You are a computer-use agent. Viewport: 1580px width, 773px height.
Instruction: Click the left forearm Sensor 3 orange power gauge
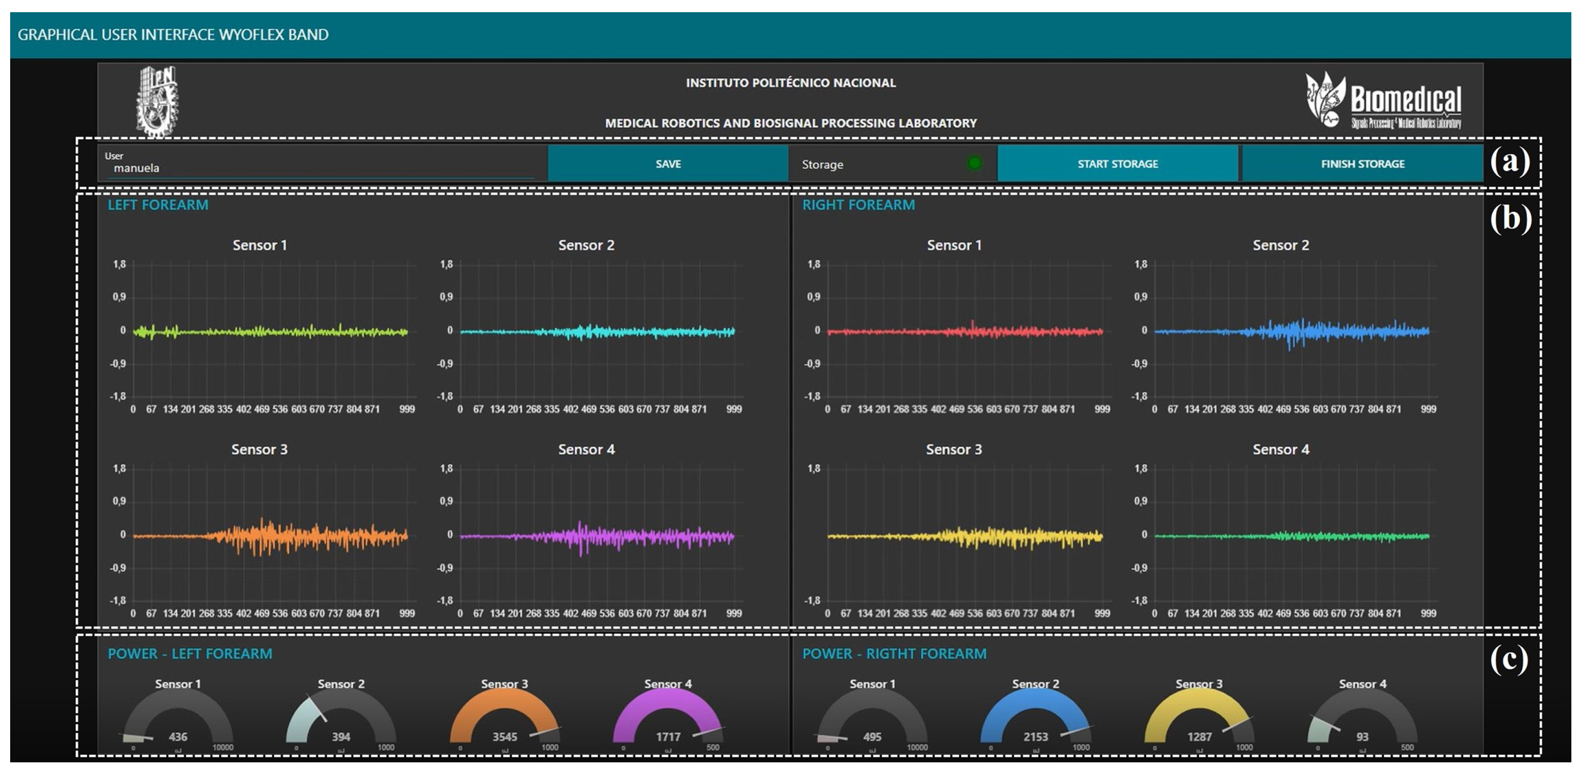505,717
